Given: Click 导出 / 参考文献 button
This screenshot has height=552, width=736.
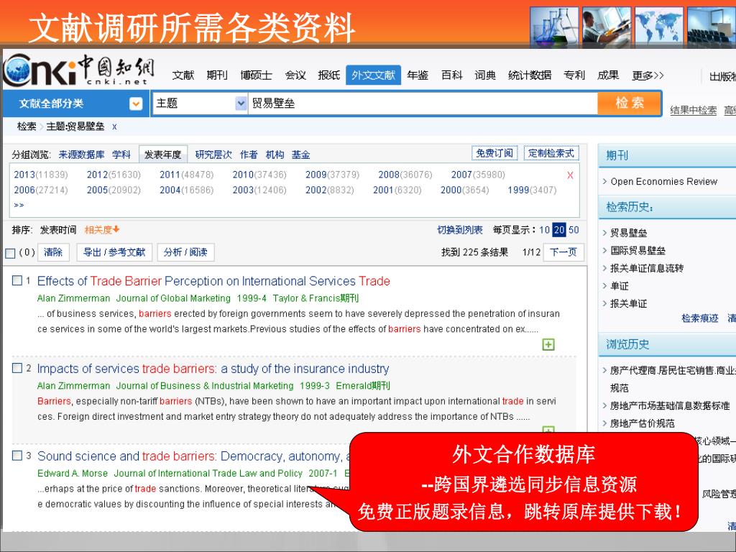Looking at the screenshot, I should pos(114,252).
